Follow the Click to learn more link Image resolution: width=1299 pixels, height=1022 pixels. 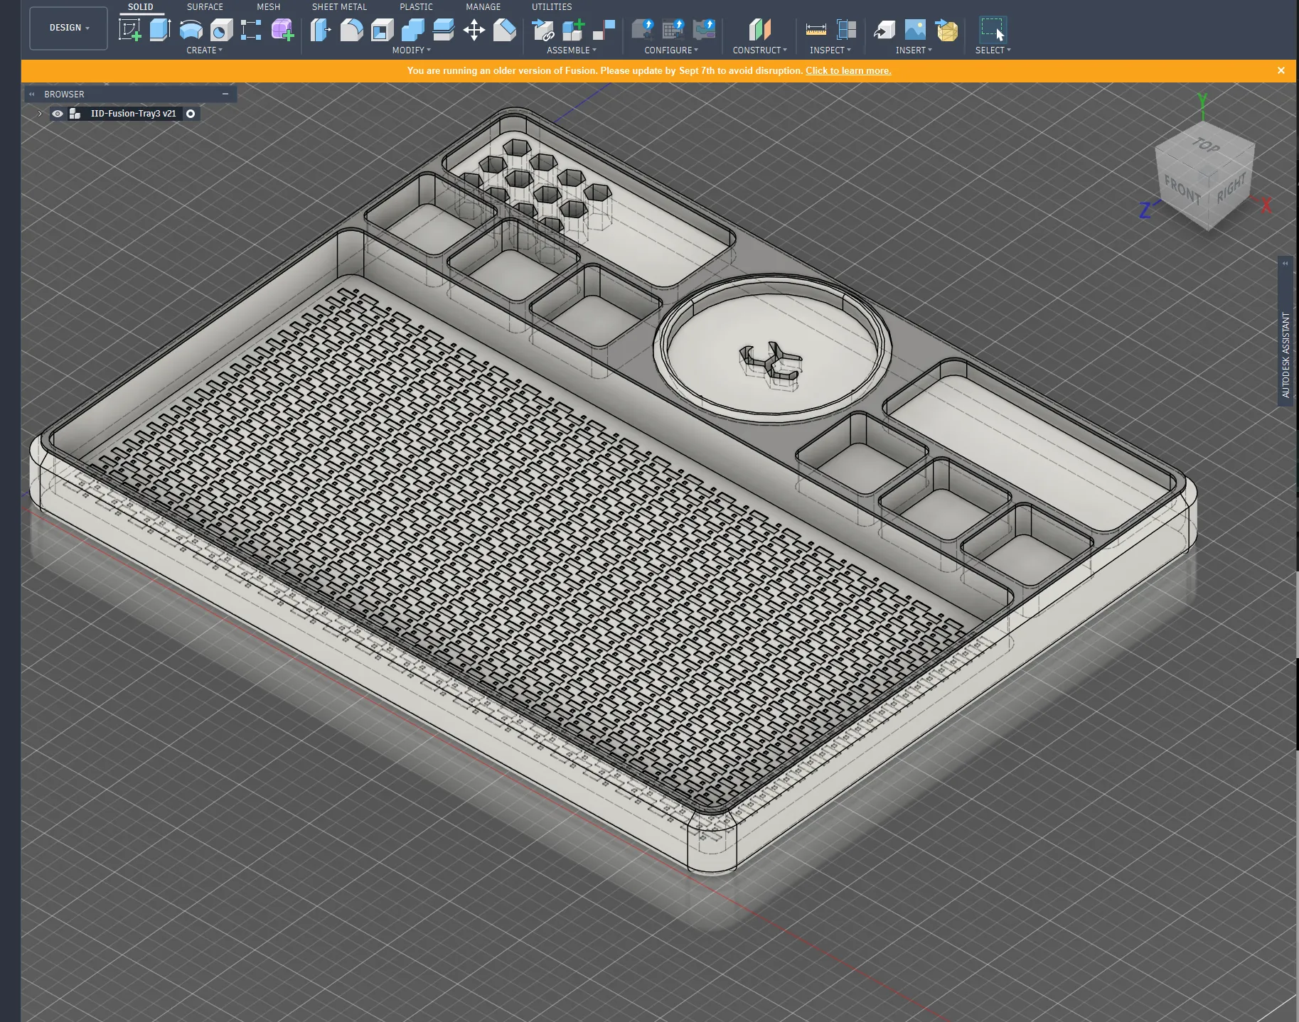coord(848,70)
